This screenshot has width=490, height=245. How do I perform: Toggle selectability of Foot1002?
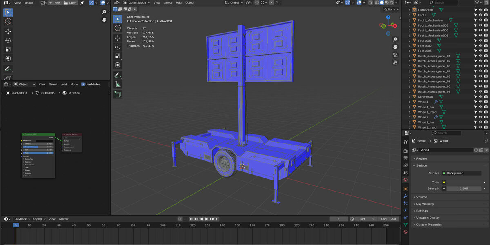coord(476,46)
